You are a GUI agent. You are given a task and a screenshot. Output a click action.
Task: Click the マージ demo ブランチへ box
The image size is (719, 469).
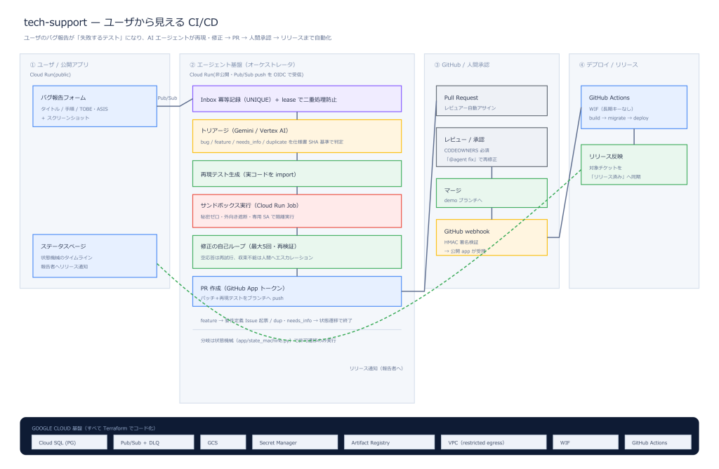point(492,193)
